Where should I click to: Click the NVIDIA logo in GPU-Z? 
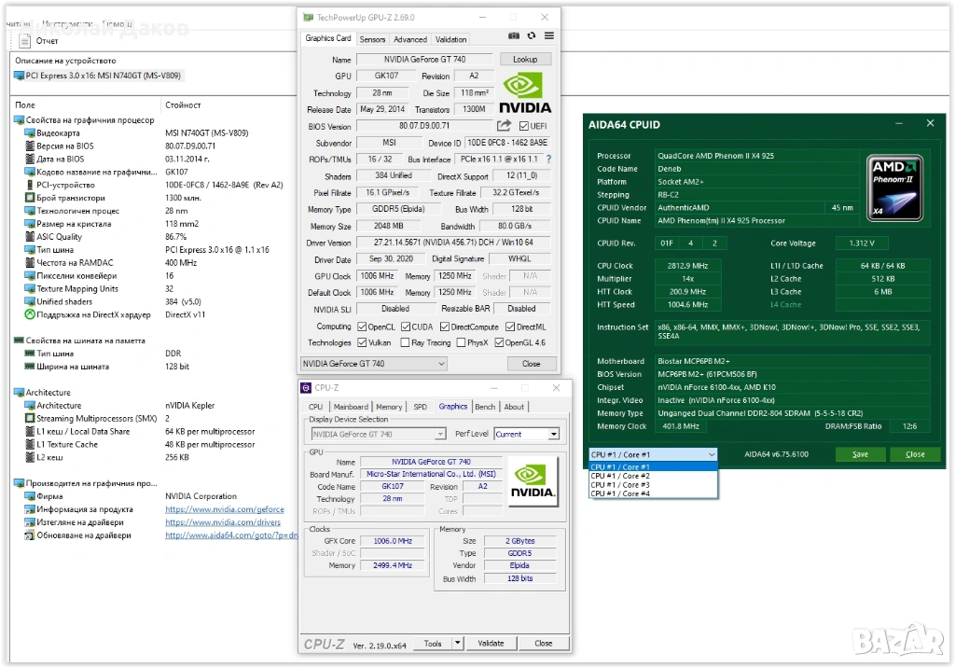[526, 93]
